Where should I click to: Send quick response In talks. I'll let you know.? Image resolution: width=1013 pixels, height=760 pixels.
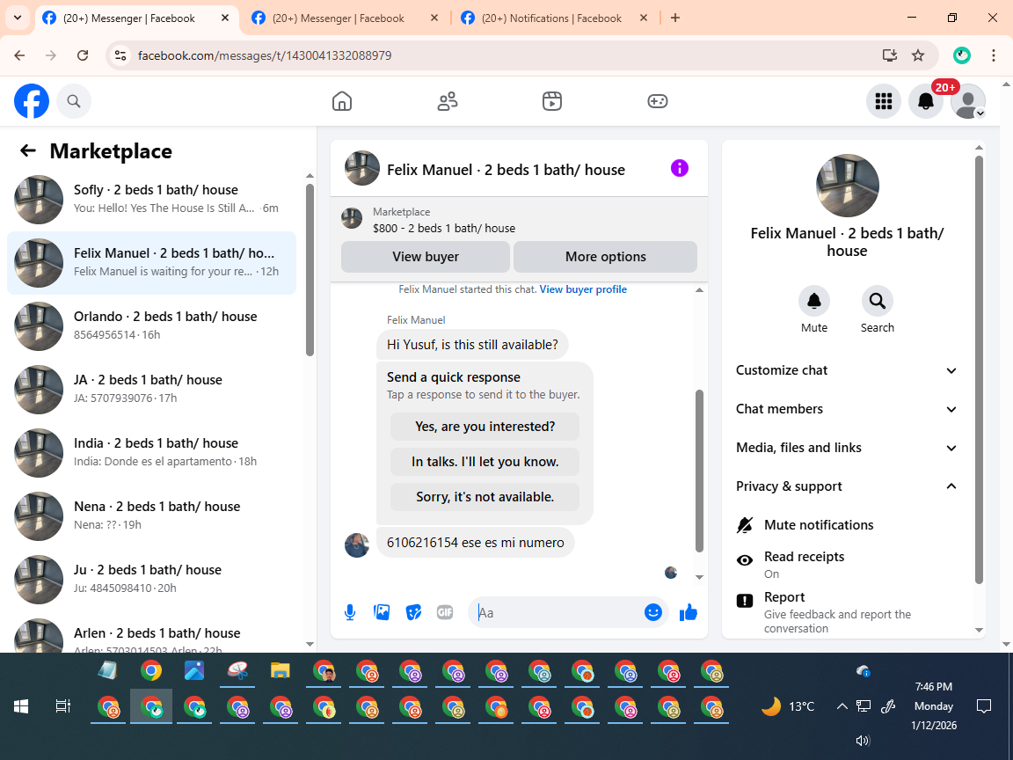coord(485,462)
